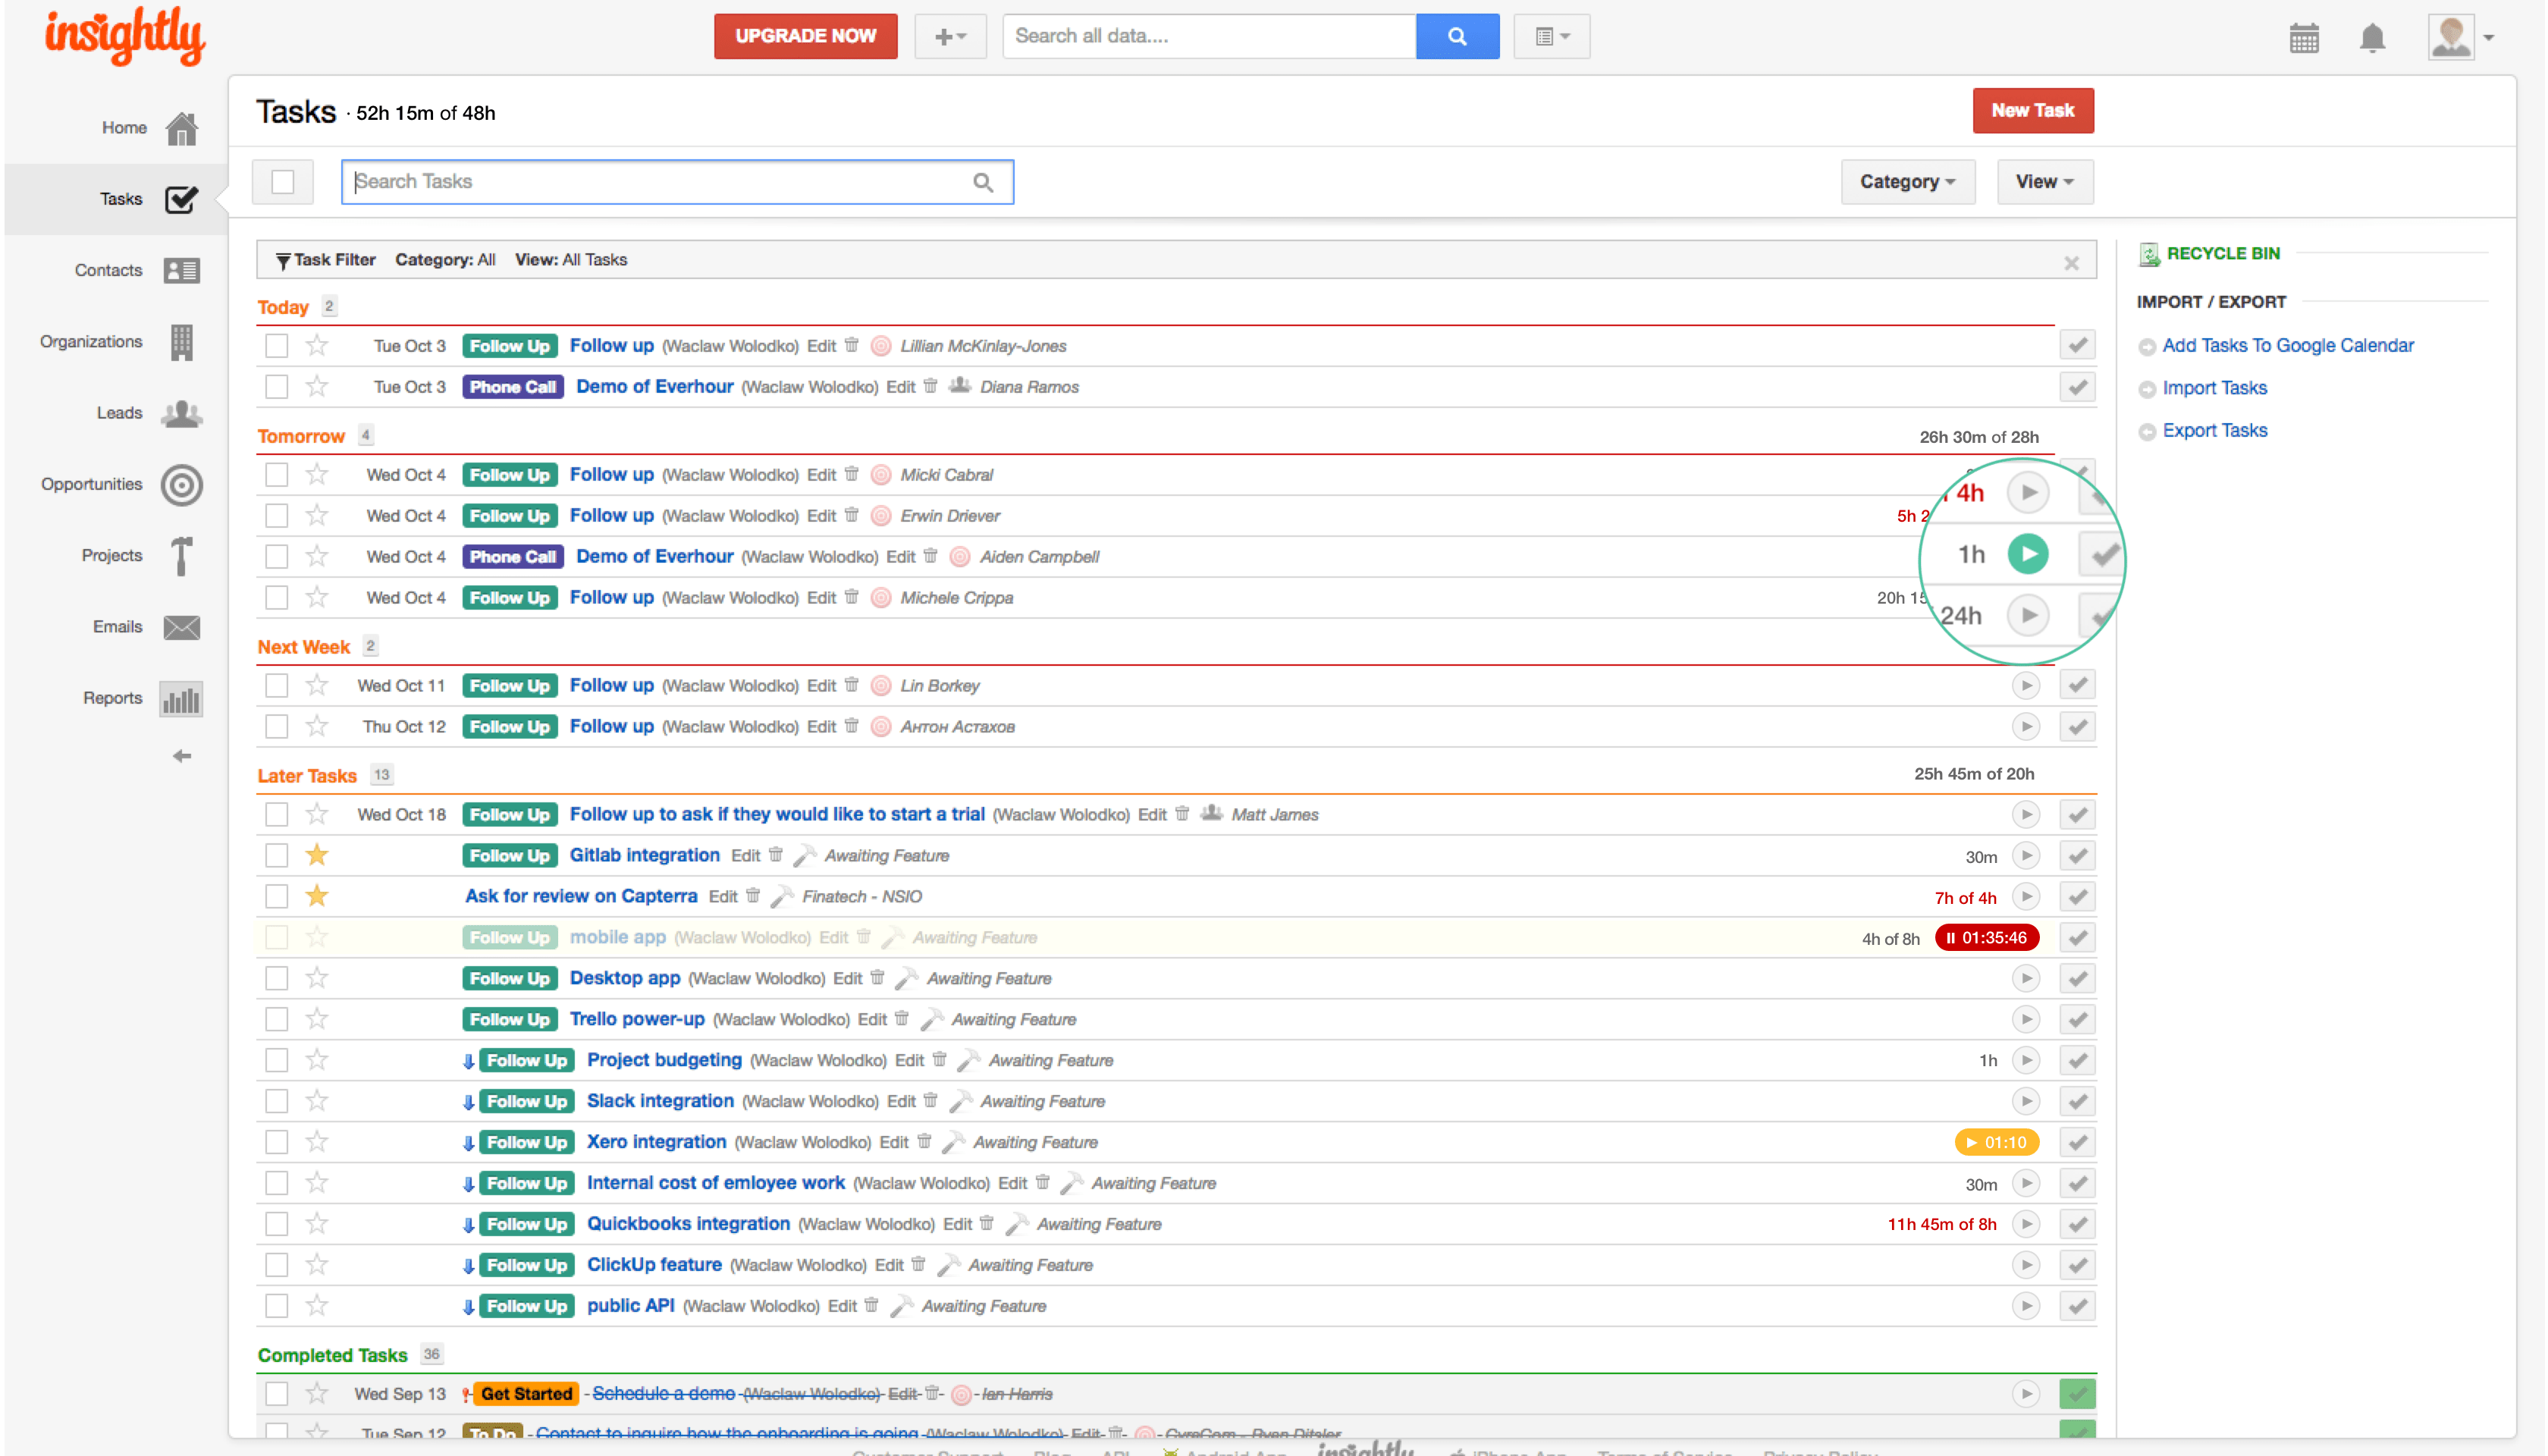Tick the ClickUp feature task checkbox
The image size is (2548, 1456).
click(276, 1265)
